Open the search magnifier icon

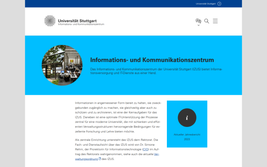(207, 21)
